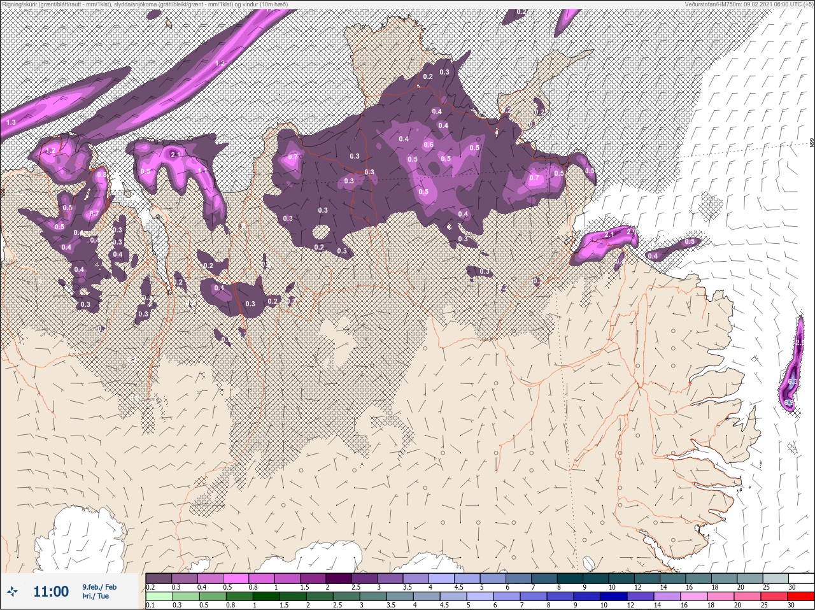Click the pale green lower swatch between 0.1 and 0.3
Screen dimensions: 815x610
point(159,597)
